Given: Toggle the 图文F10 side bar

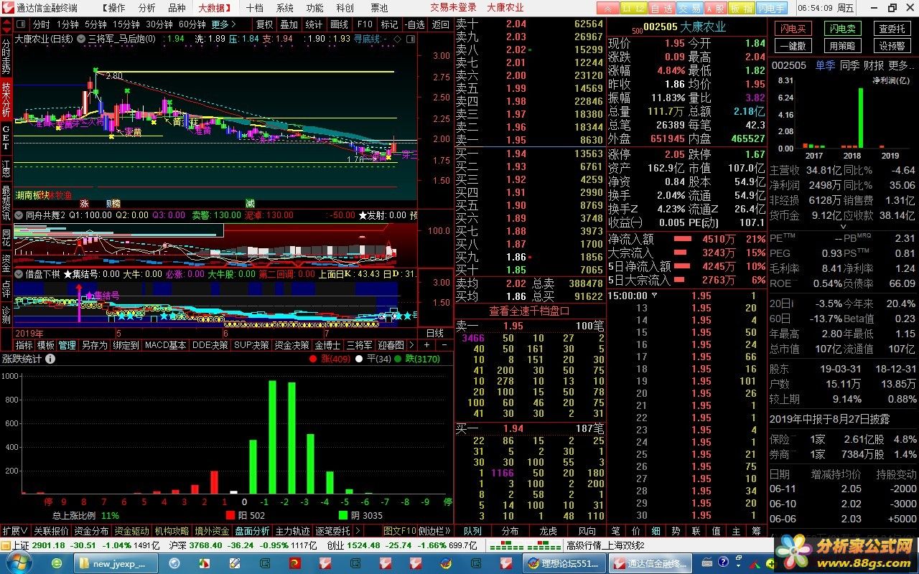Looking at the screenshot, I should point(400,531).
